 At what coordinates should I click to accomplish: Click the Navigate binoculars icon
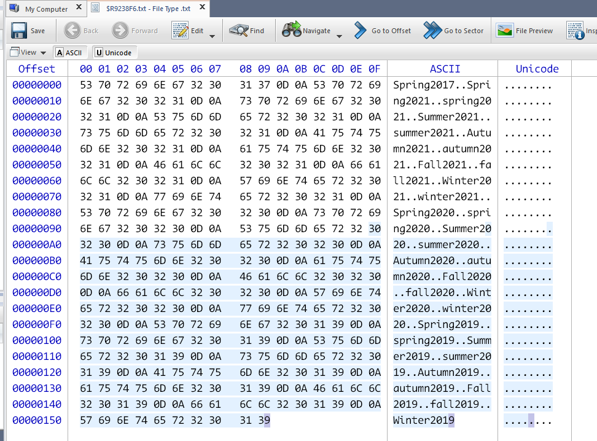tap(291, 30)
